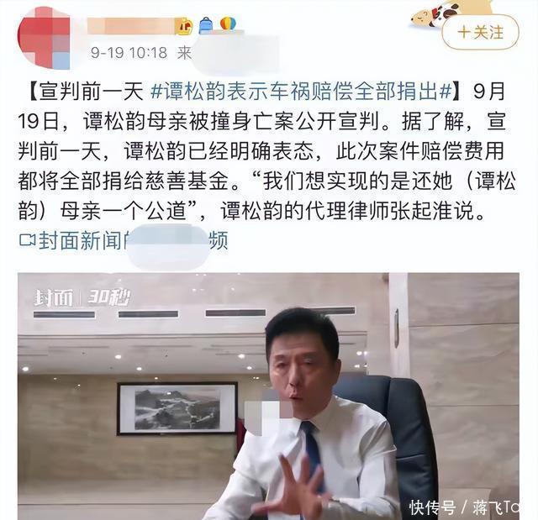Click the hot air balloon badge icon
Image resolution: width=538 pixels, height=520 pixels.
[x=228, y=24]
